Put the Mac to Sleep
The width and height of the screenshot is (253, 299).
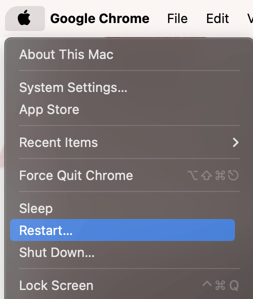click(x=122, y=208)
